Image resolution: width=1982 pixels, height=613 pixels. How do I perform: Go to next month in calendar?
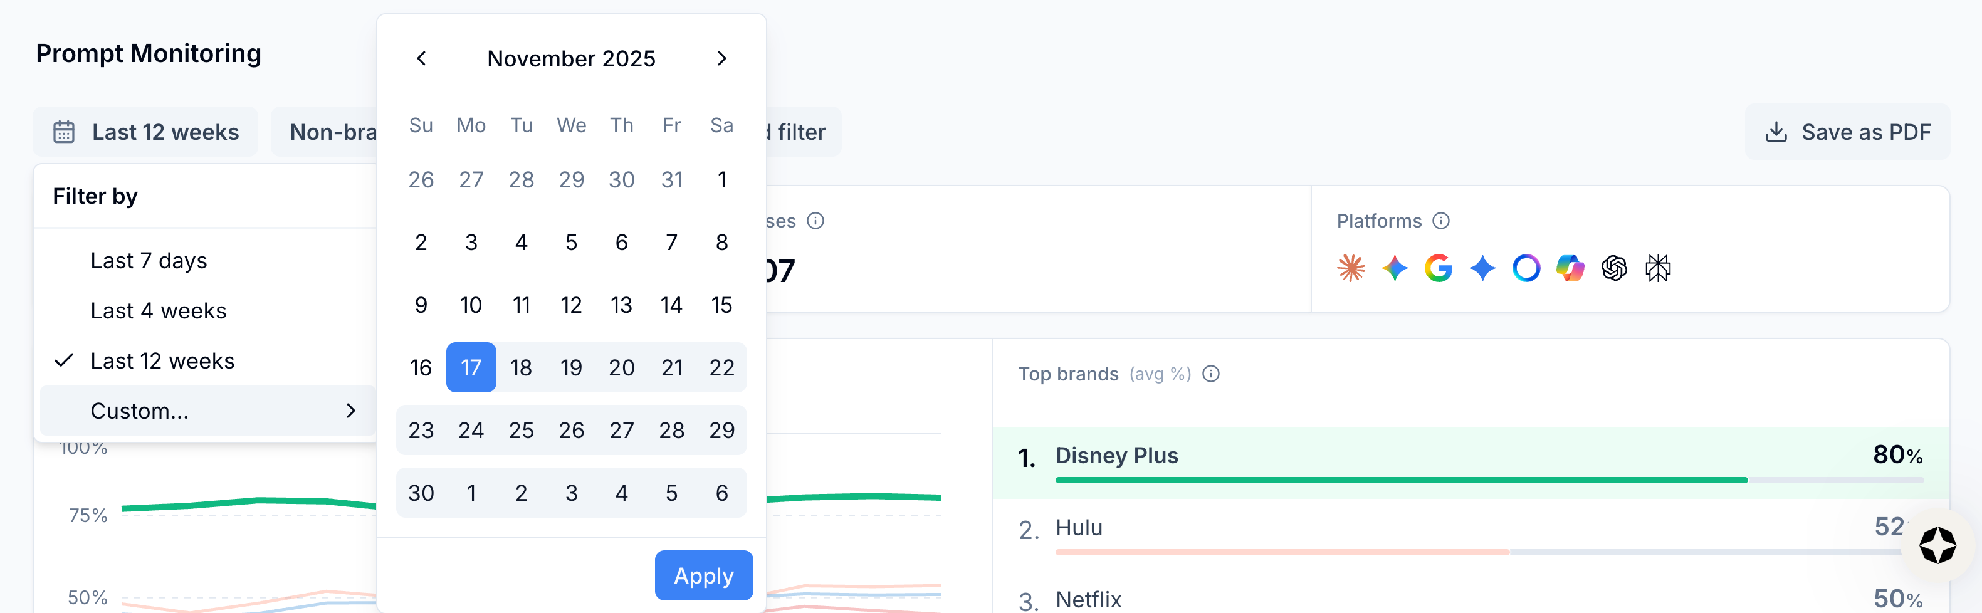721,58
